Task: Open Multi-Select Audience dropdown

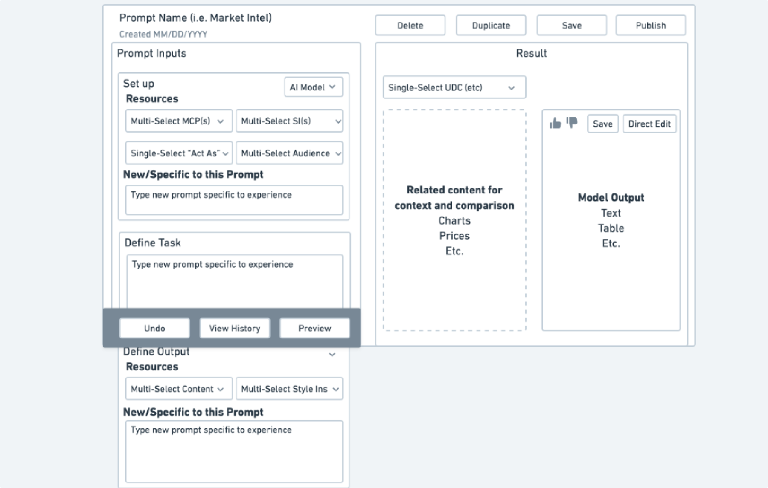Action: 289,153
